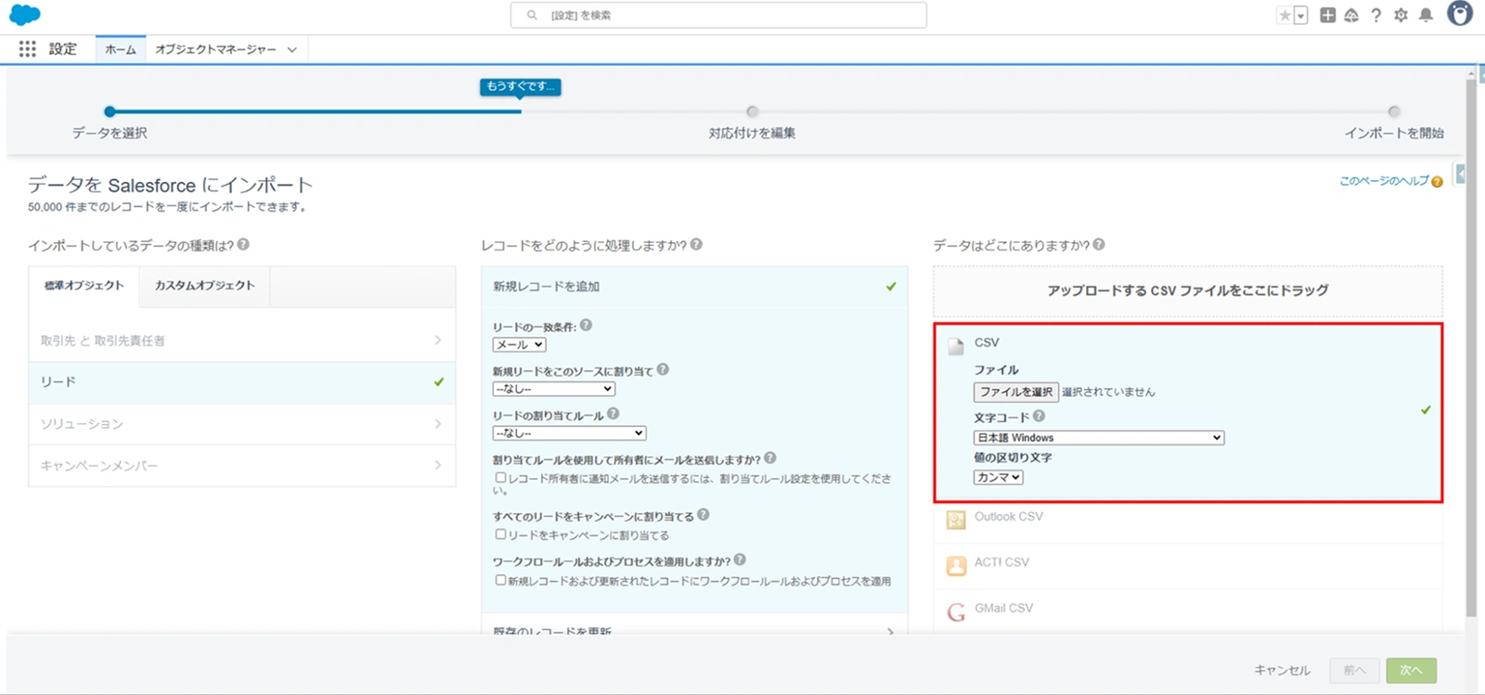Click the help icon beside このページのヘルプ
The height and width of the screenshot is (695, 1485).
tap(1437, 182)
